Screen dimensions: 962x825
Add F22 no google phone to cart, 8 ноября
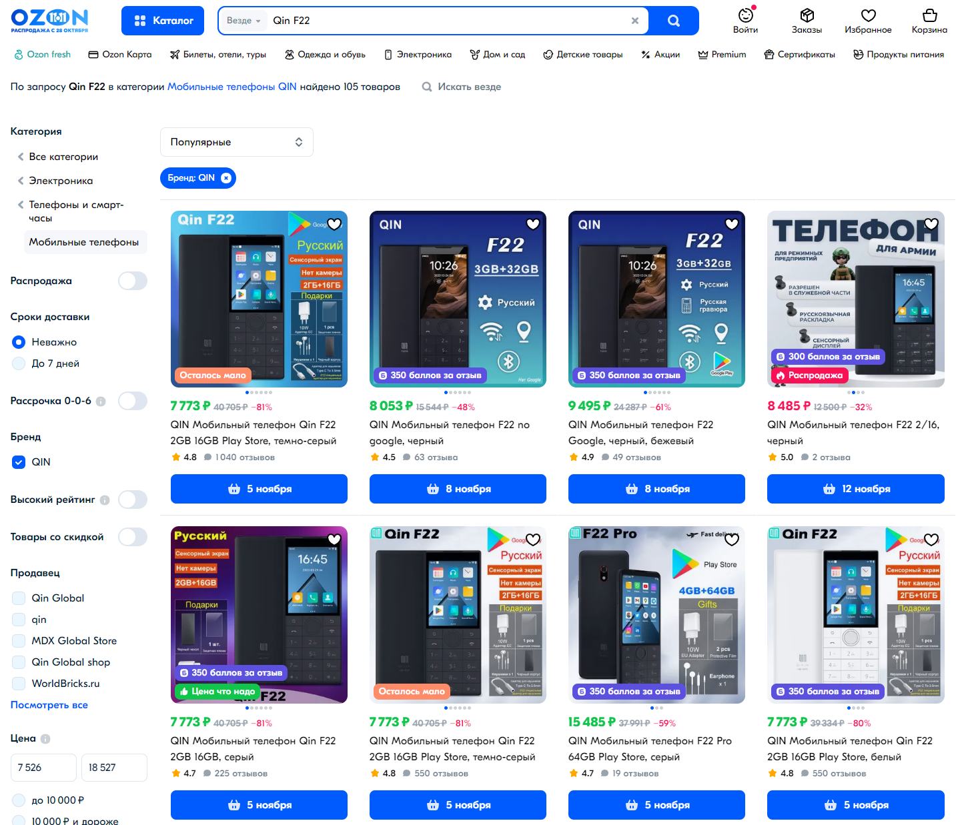pos(458,489)
